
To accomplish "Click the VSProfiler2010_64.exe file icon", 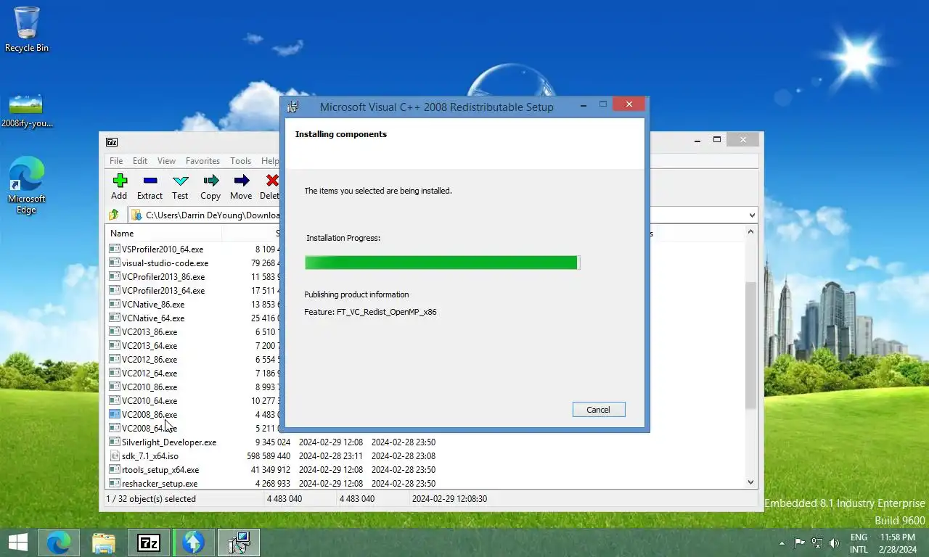I will (x=115, y=249).
